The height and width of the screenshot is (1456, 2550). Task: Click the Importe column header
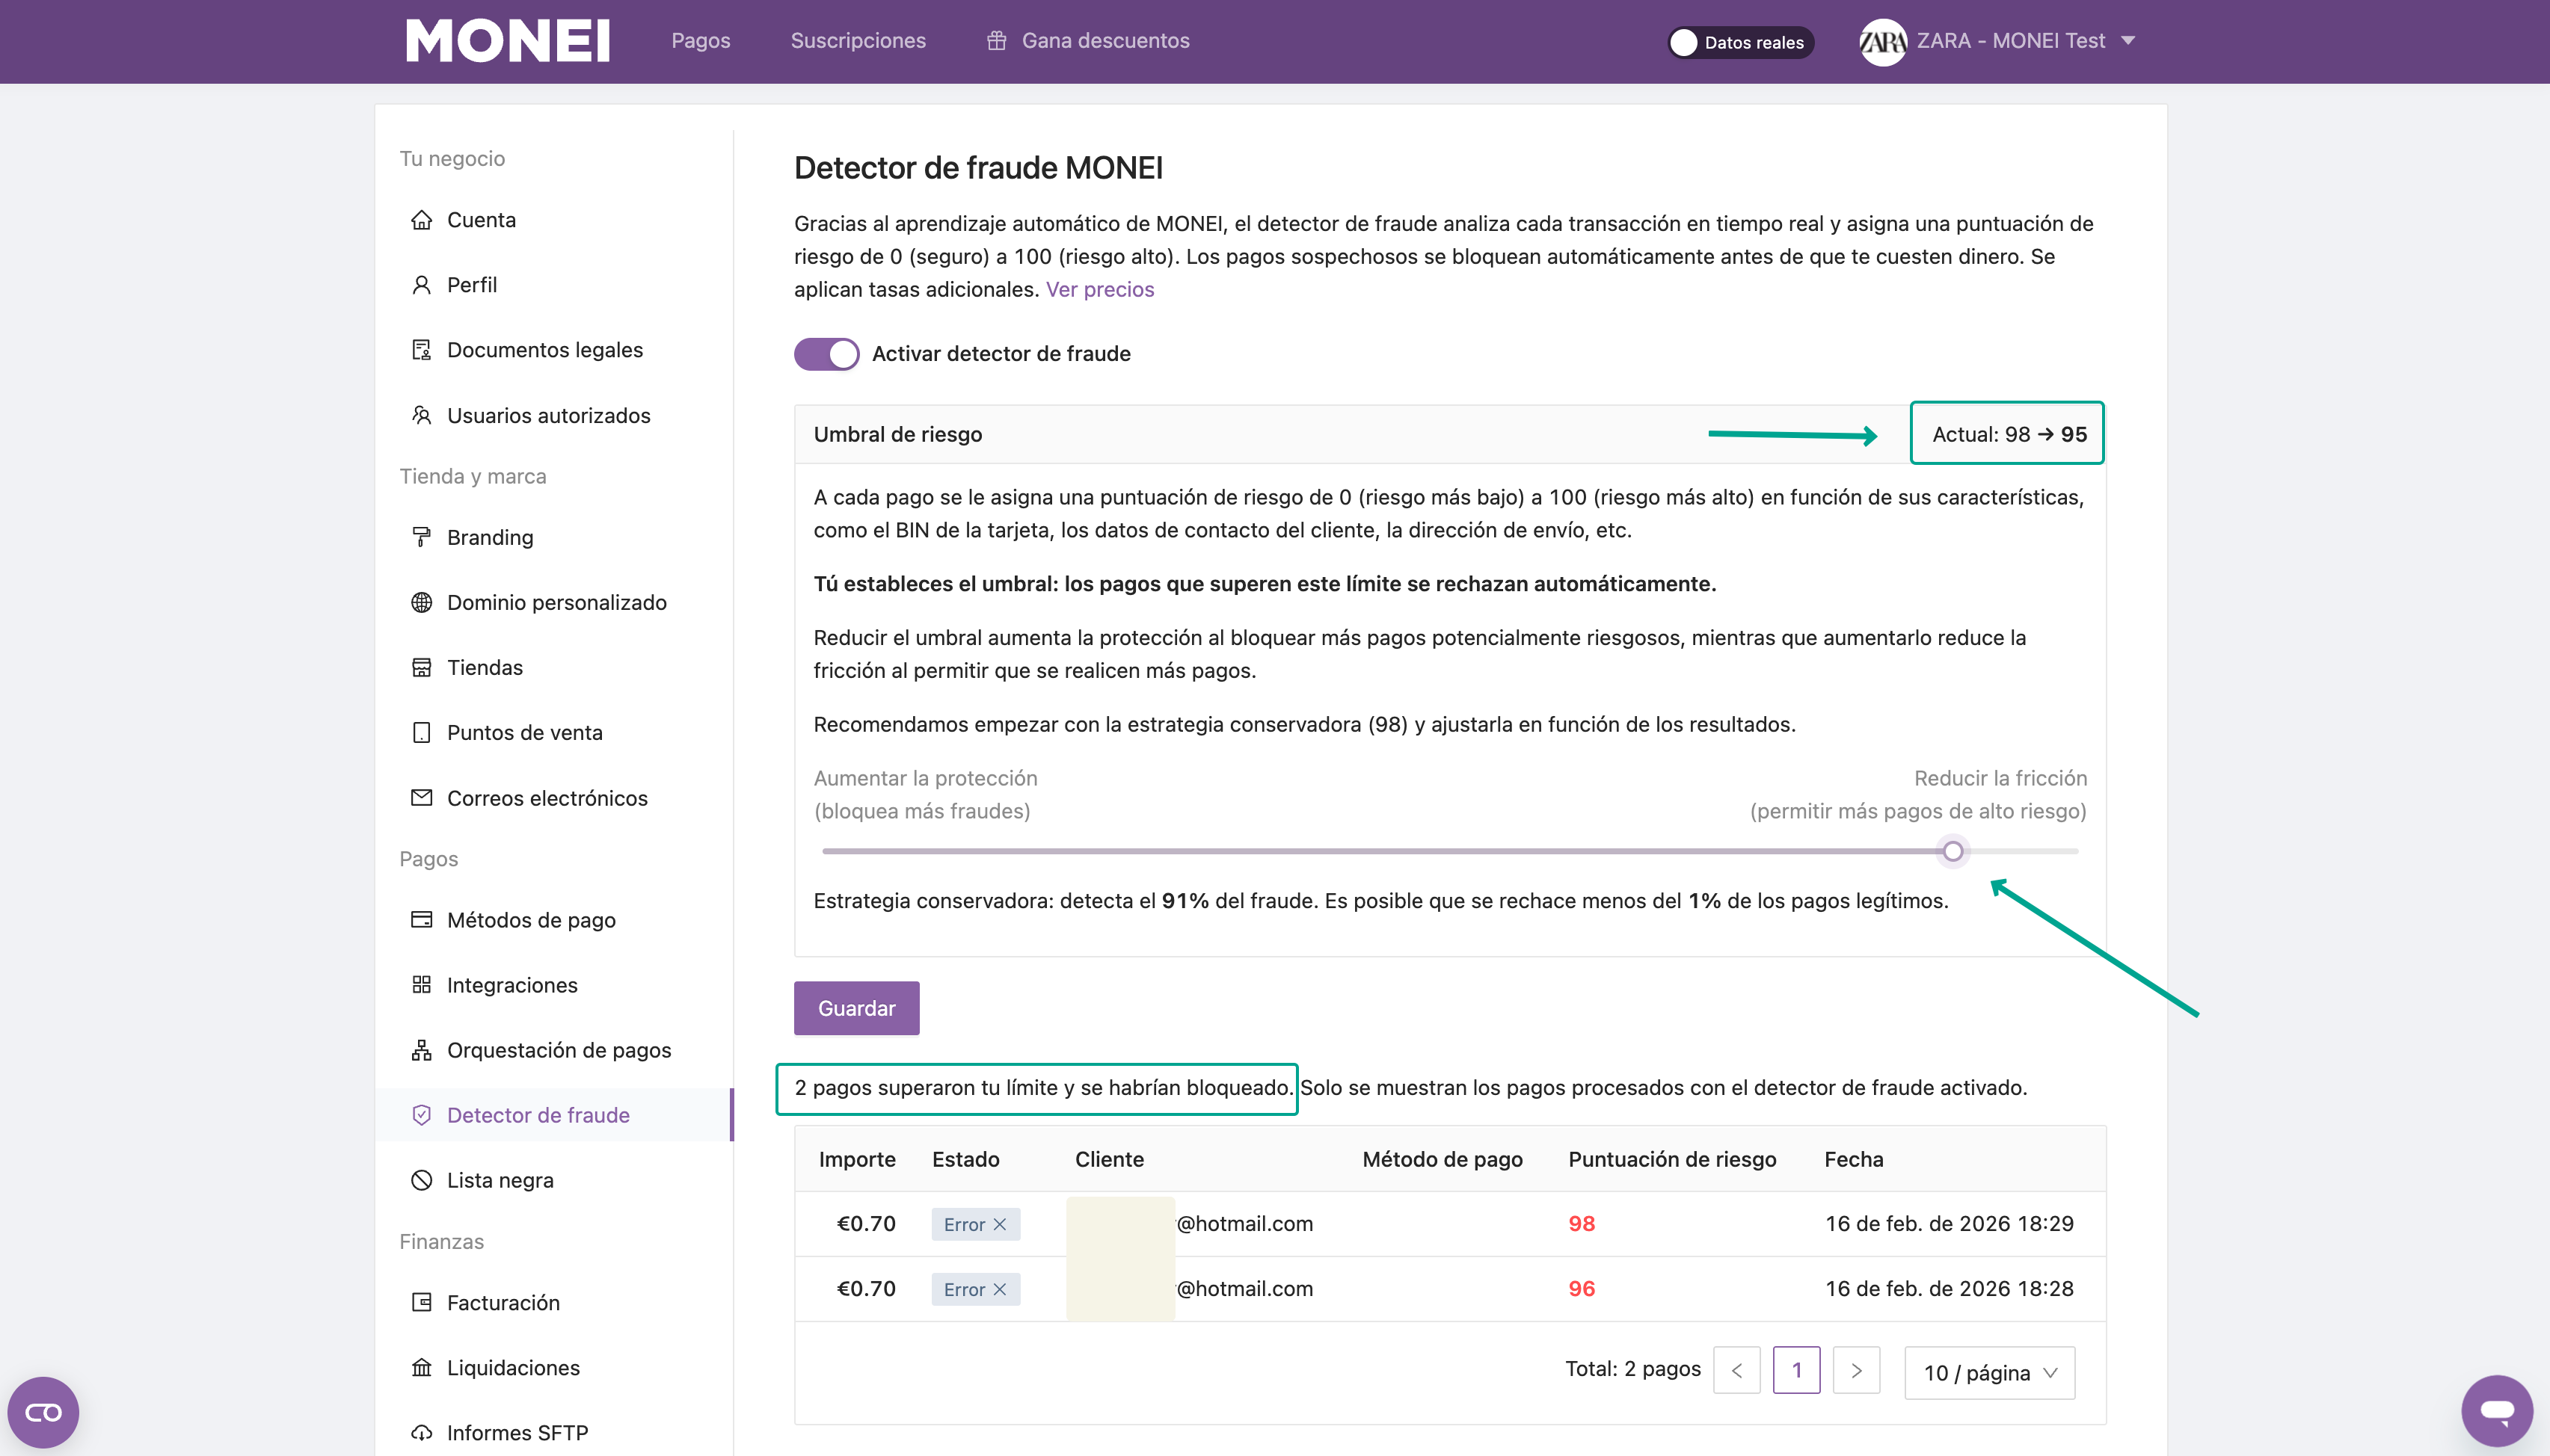(x=856, y=1159)
